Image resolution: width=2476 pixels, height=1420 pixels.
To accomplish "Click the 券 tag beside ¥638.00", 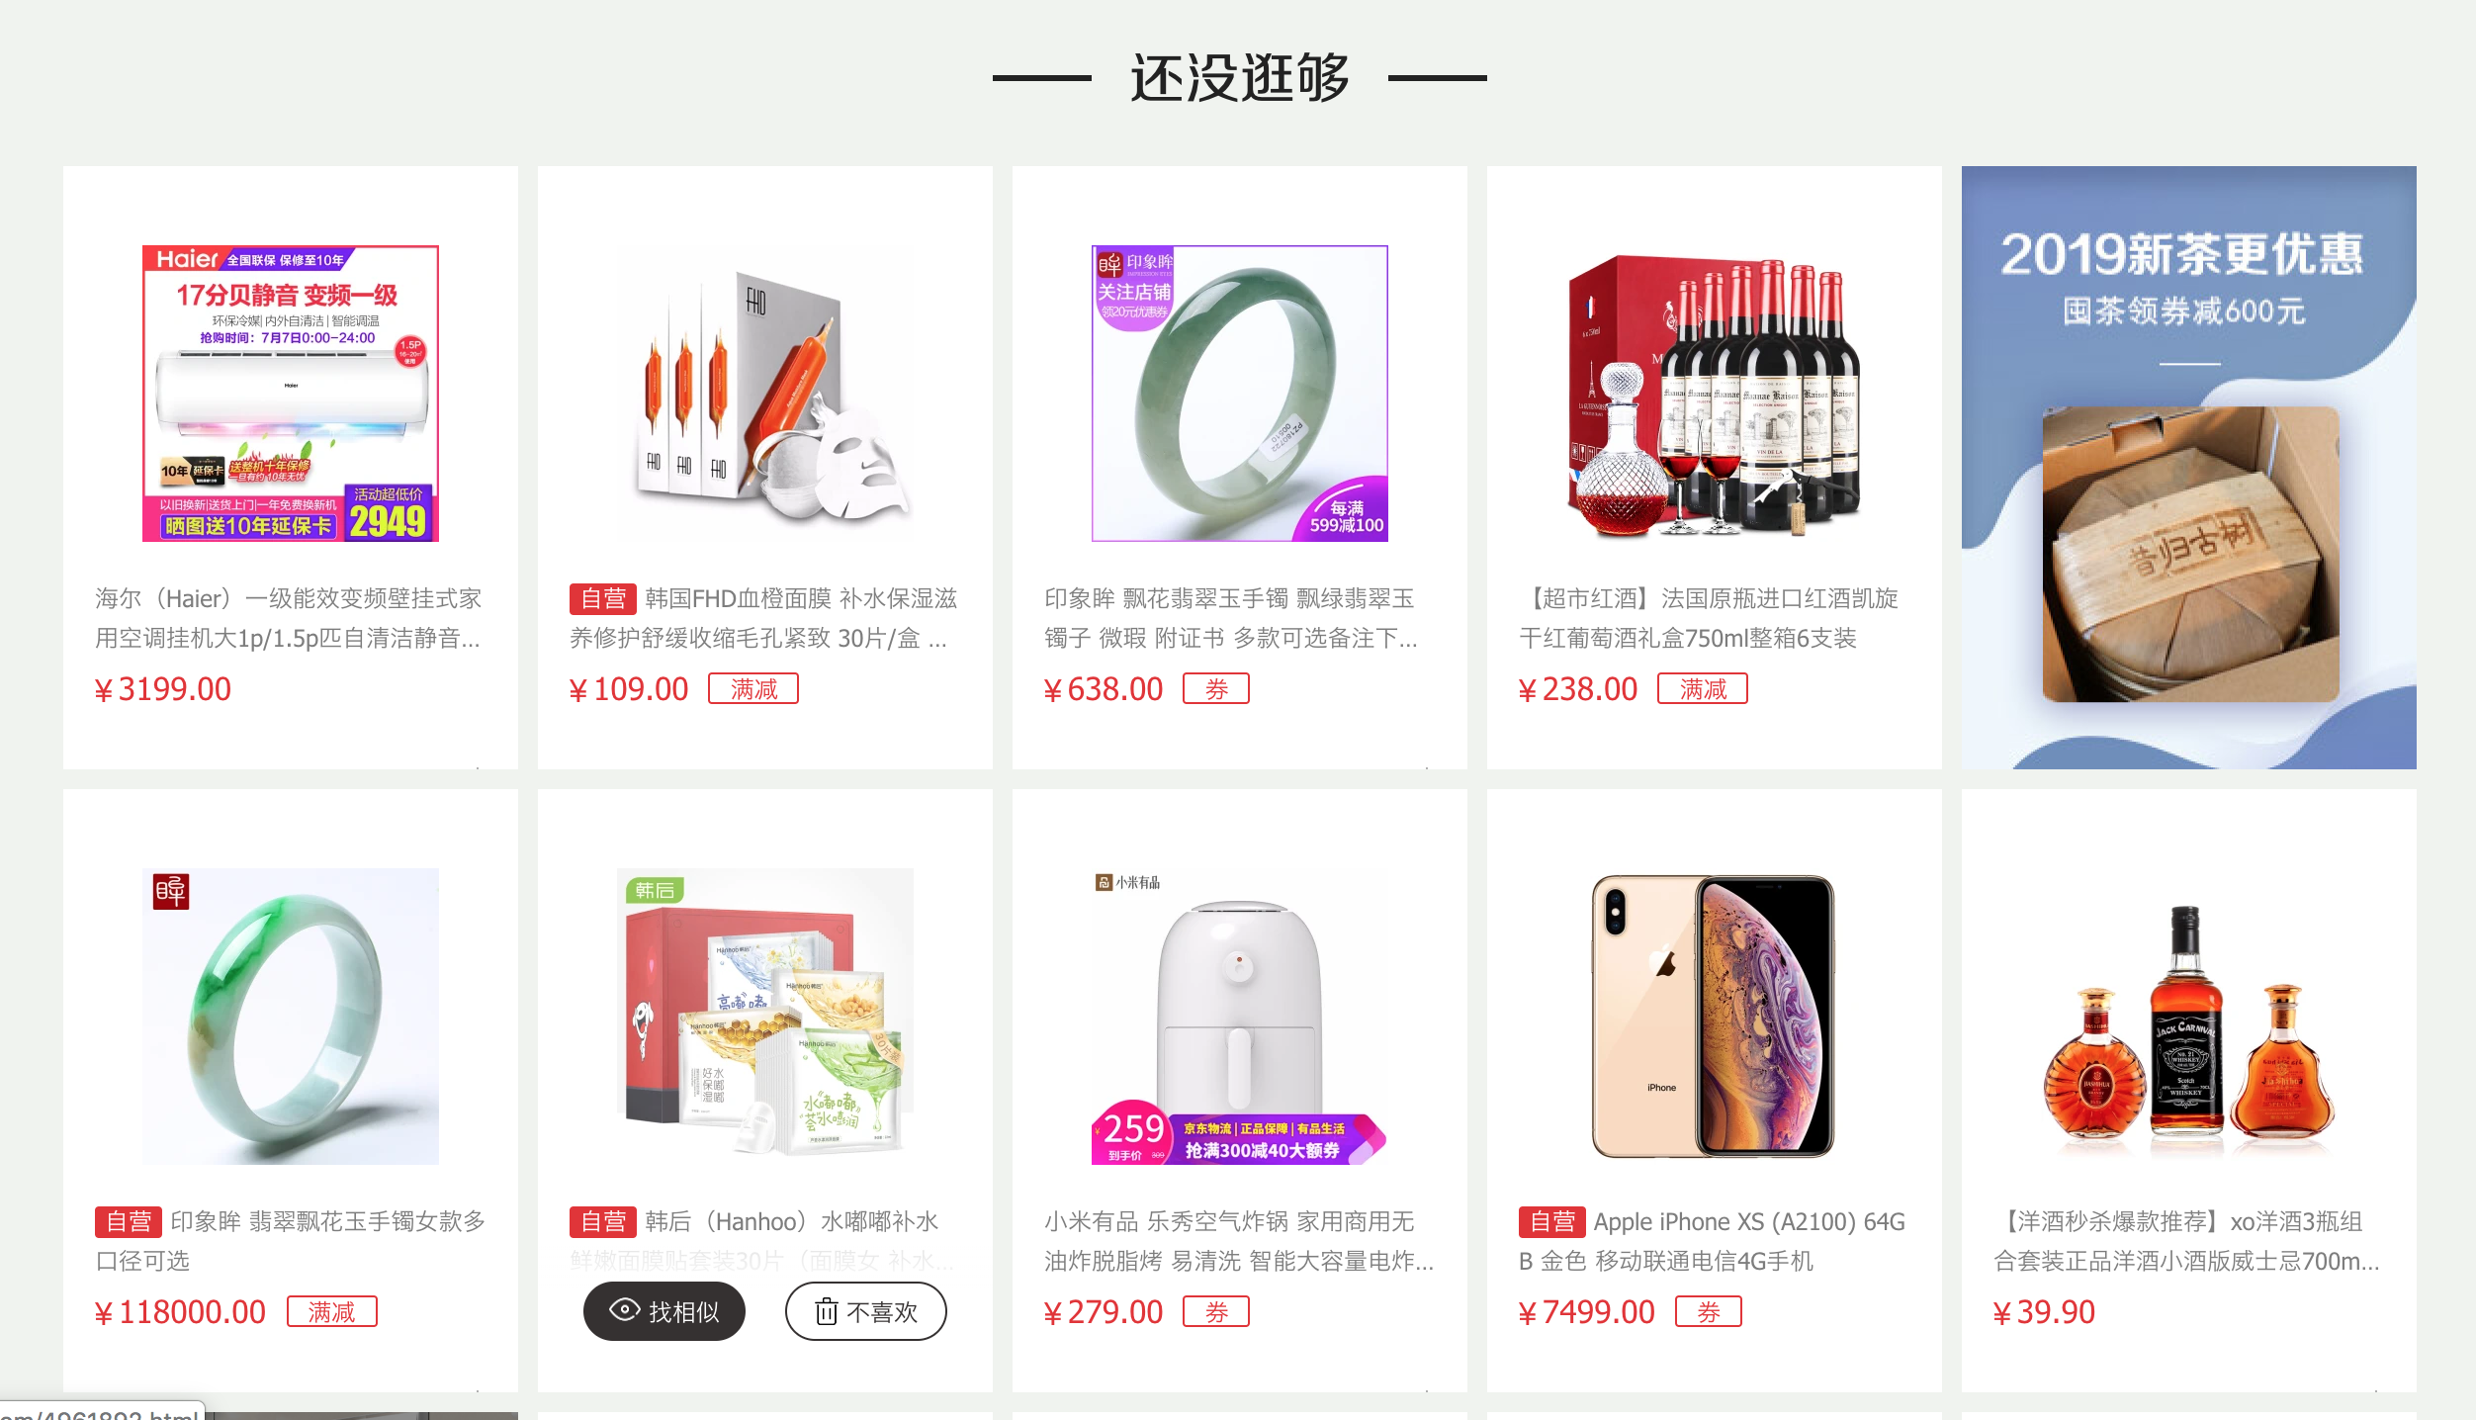I will (x=1216, y=688).
